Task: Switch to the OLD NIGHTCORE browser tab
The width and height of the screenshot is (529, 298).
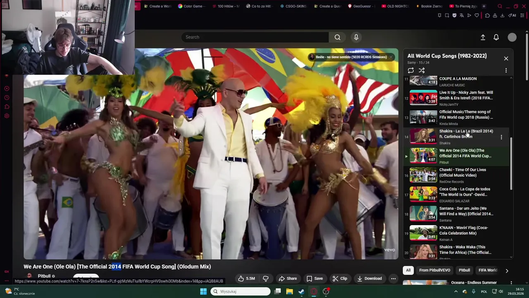Action: pyautogui.click(x=395, y=6)
